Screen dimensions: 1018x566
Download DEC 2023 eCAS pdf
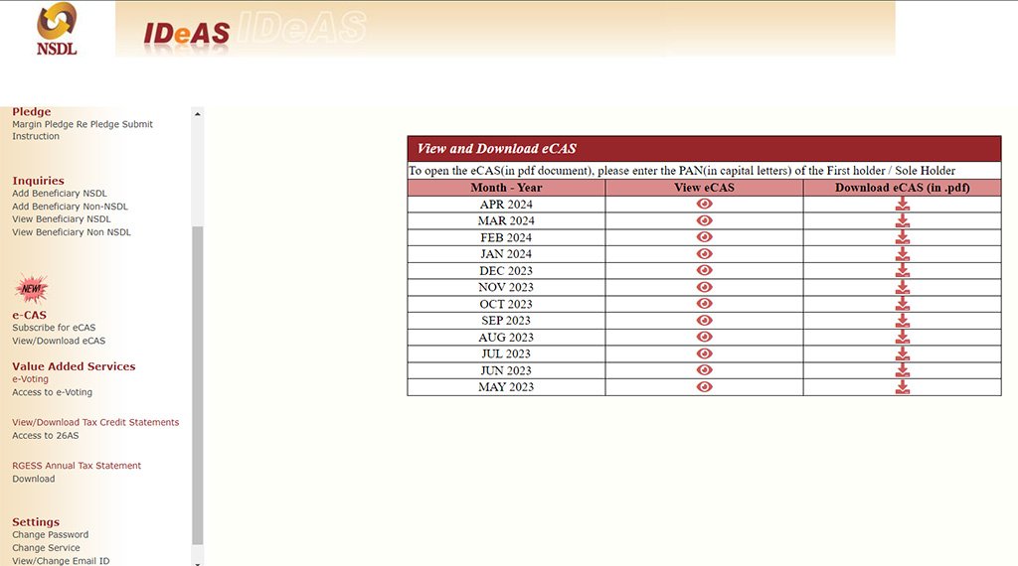coord(903,270)
